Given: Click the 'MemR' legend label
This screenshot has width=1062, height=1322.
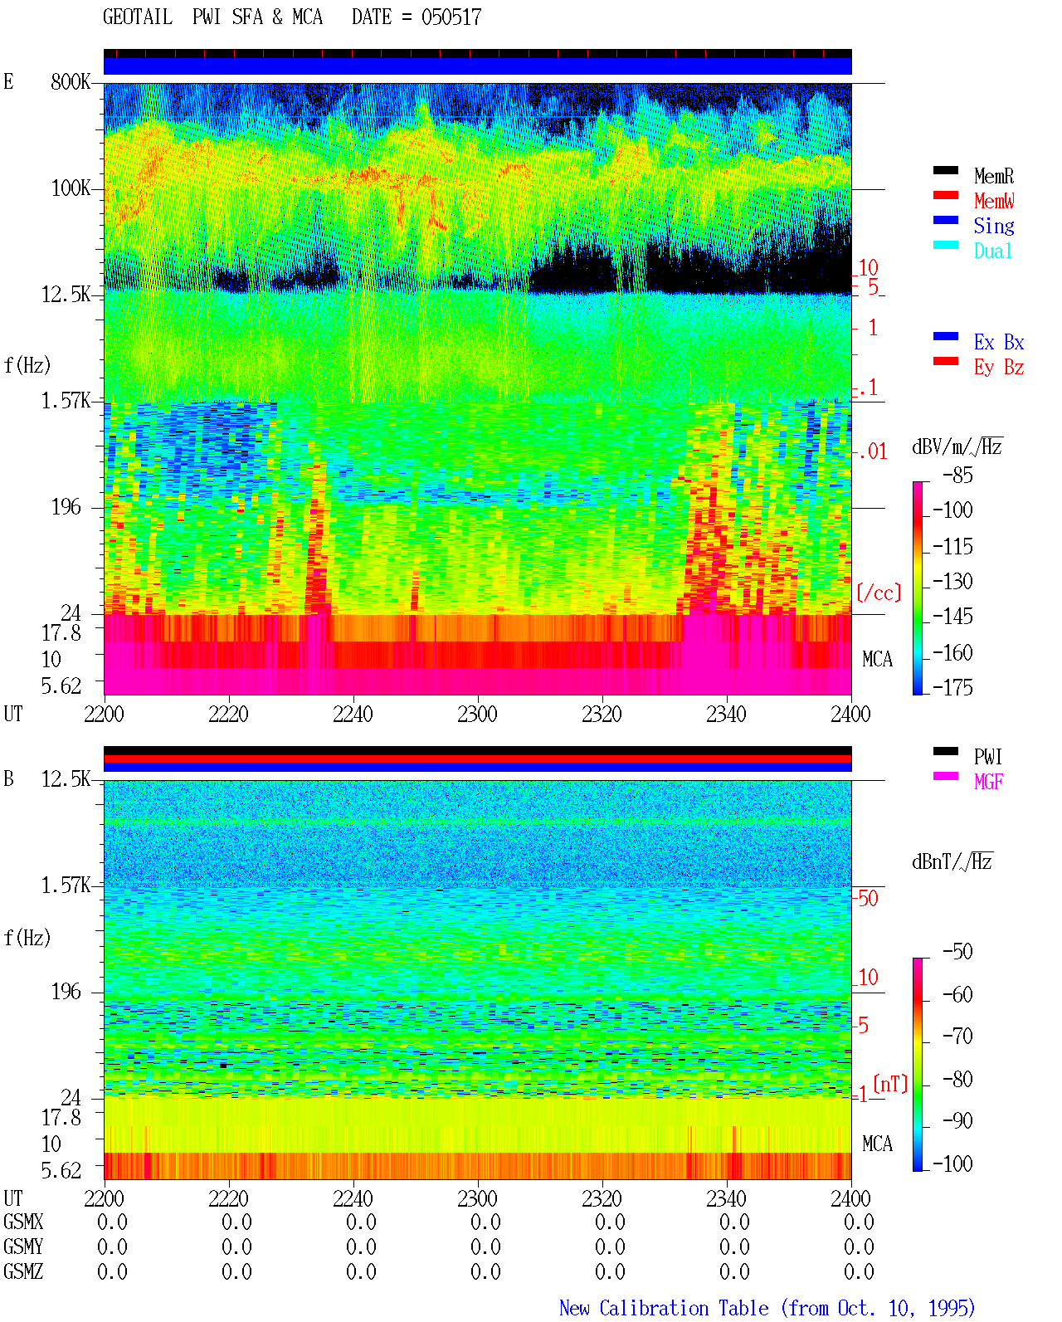Looking at the screenshot, I should [x=994, y=176].
